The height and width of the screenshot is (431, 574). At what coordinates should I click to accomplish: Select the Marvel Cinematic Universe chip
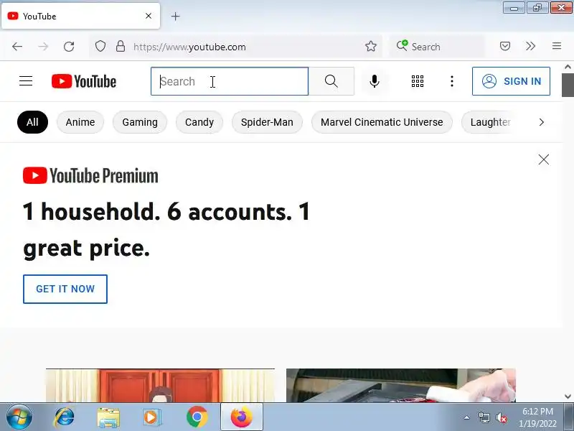pos(382,122)
